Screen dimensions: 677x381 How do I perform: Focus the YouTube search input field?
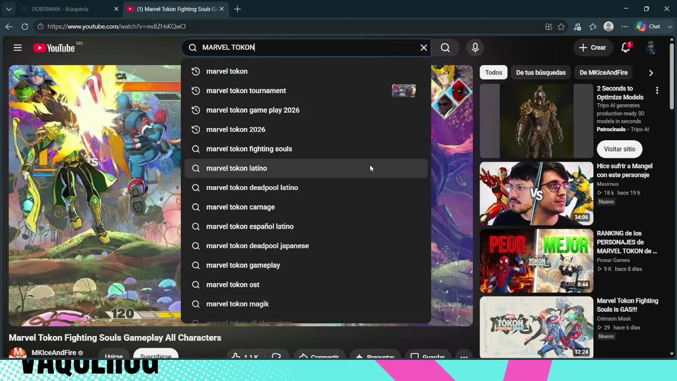pyautogui.click(x=307, y=48)
